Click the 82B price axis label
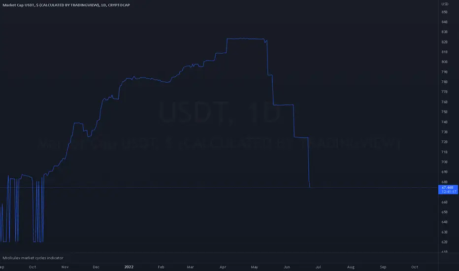 tap(444, 42)
